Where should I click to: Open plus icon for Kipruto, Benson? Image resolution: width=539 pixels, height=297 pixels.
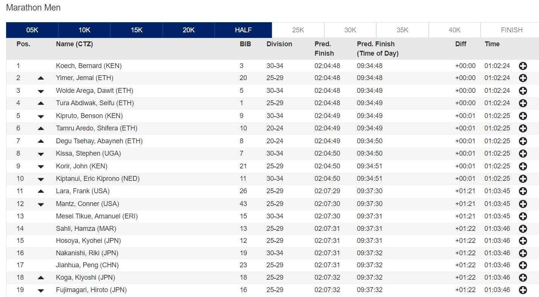tap(523, 116)
